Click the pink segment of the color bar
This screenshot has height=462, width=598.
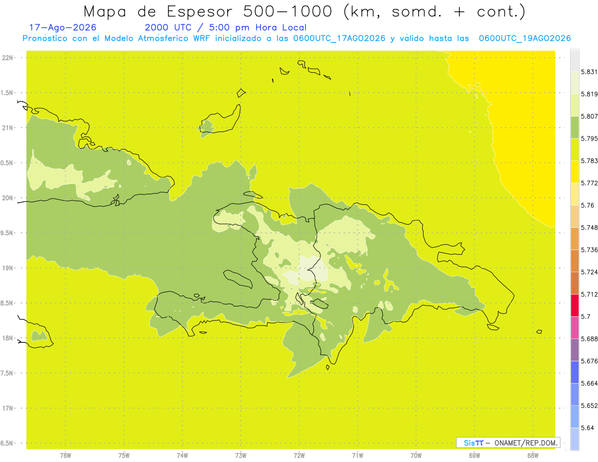[x=575, y=327]
